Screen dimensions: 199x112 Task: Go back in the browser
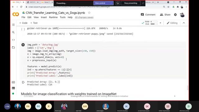pos(13,7)
